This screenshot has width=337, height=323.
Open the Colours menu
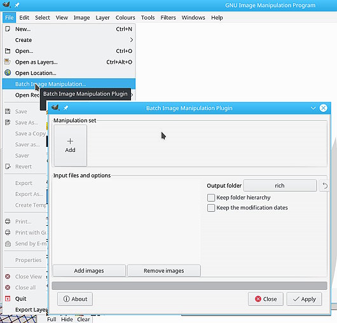click(x=125, y=18)
